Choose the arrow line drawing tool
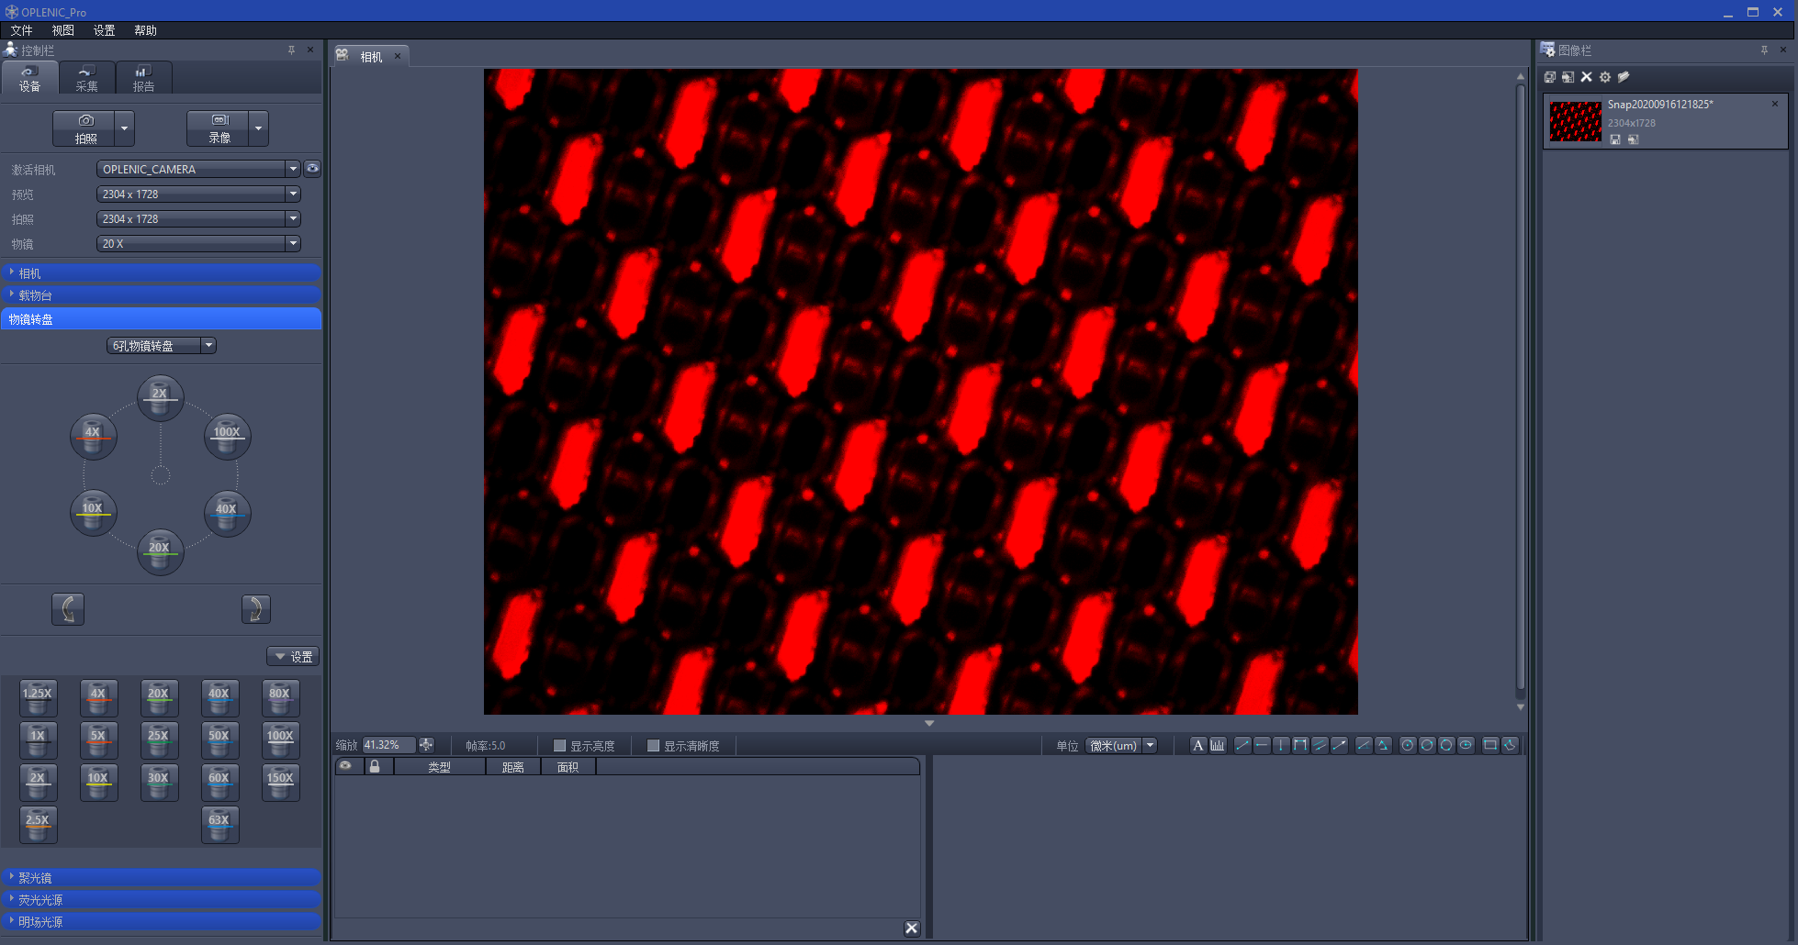1798x945 pixels. click(x=1340, y=745)
